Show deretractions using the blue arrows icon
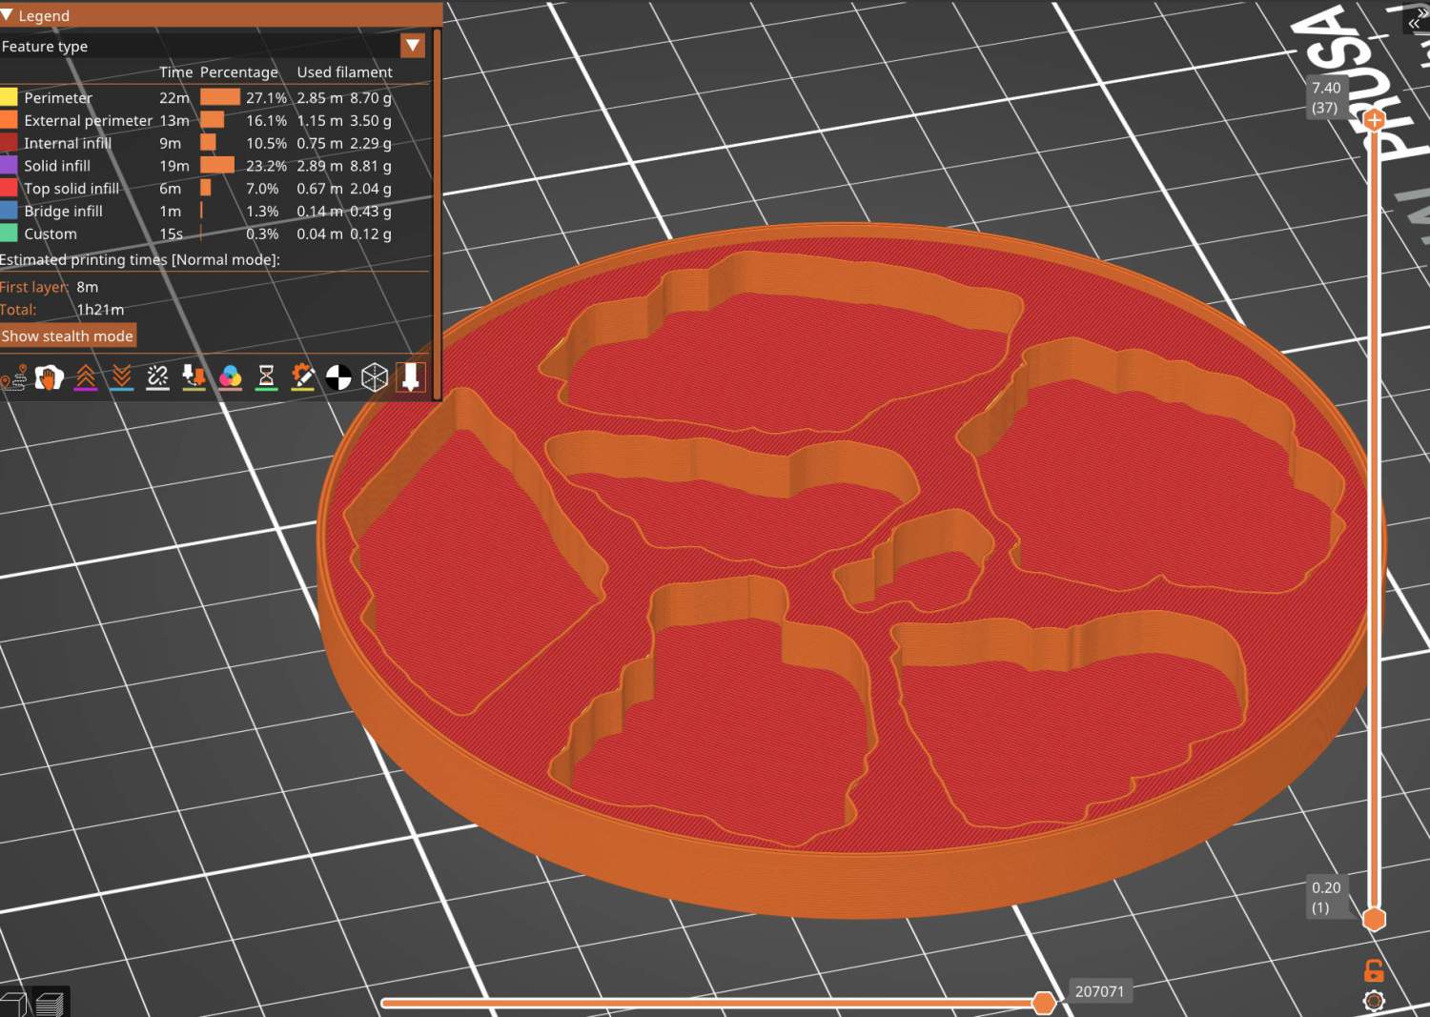 point(120,377)
